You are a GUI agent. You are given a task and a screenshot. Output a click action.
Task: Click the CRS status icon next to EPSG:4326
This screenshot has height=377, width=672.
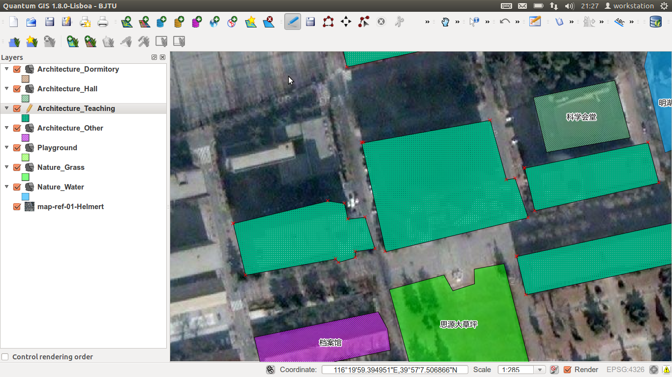point(654,370)
